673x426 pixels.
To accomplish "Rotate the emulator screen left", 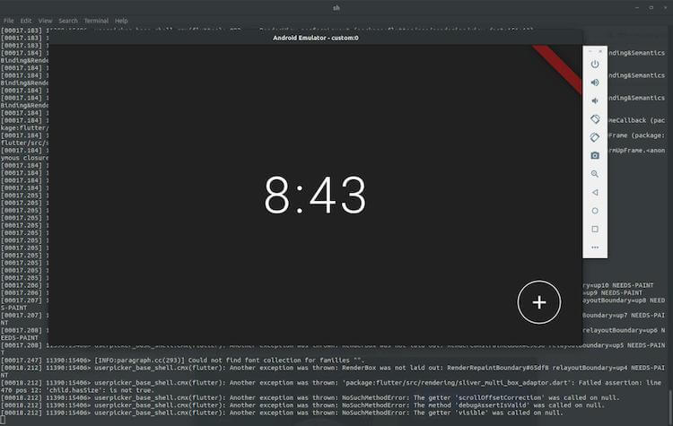I will 594,119.
